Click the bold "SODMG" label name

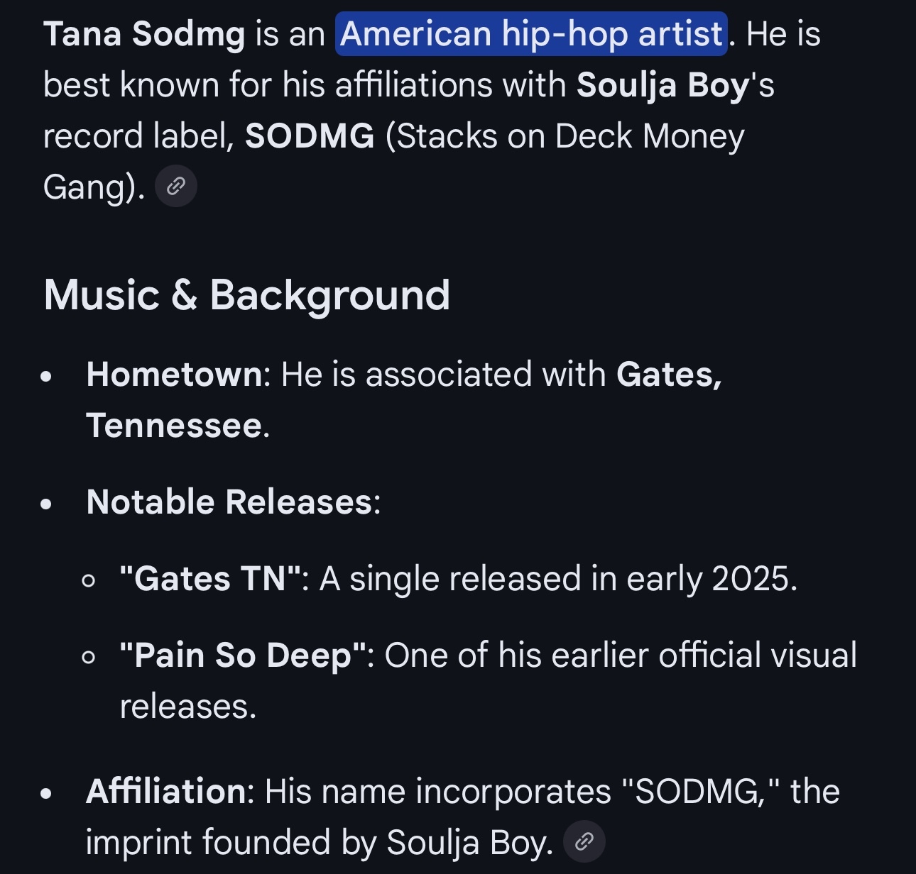[310, 136]
